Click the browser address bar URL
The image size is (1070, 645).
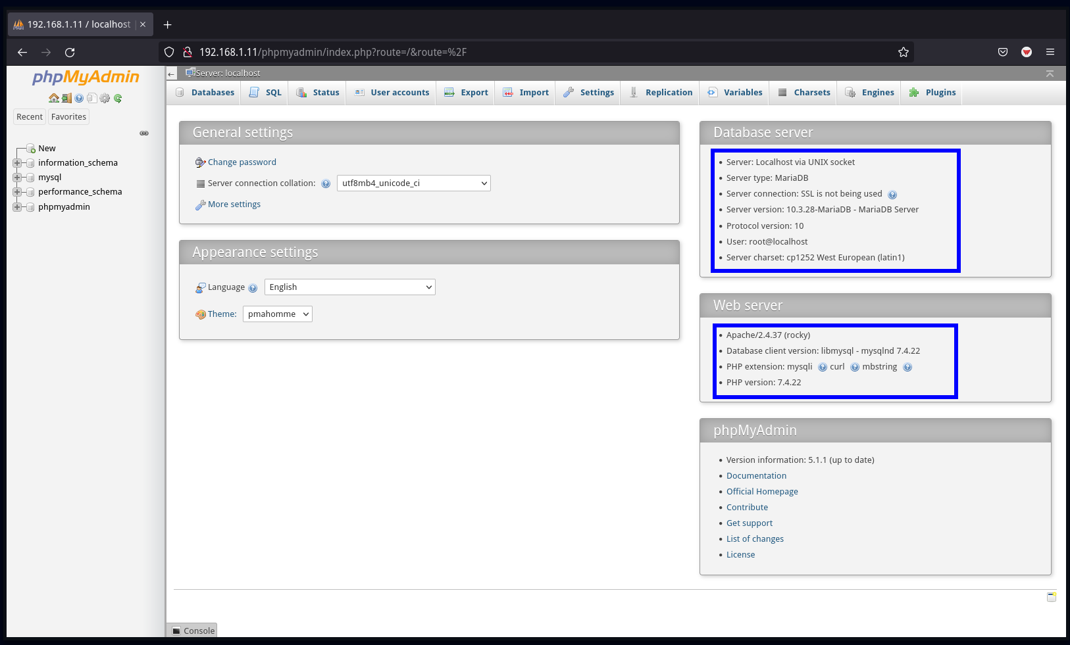[x=333, y=52]
